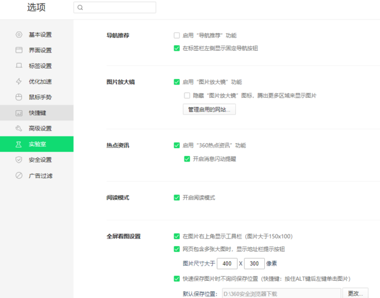Click the 默认保存位置 path field
Screen dimensions: 380x298
click(x=281, y=293)
